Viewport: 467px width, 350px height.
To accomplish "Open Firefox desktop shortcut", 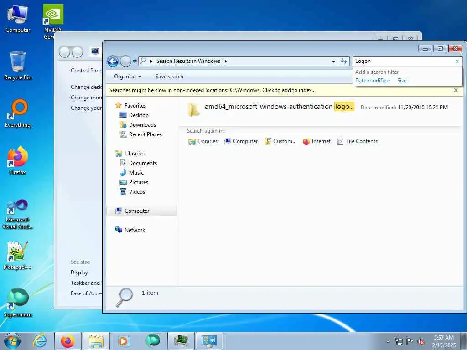I will (x=18, y=161).
